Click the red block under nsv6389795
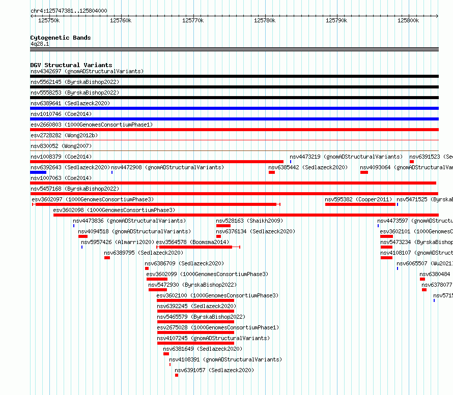The height and width of the screenshot is (395, 453). coord(107,258)
